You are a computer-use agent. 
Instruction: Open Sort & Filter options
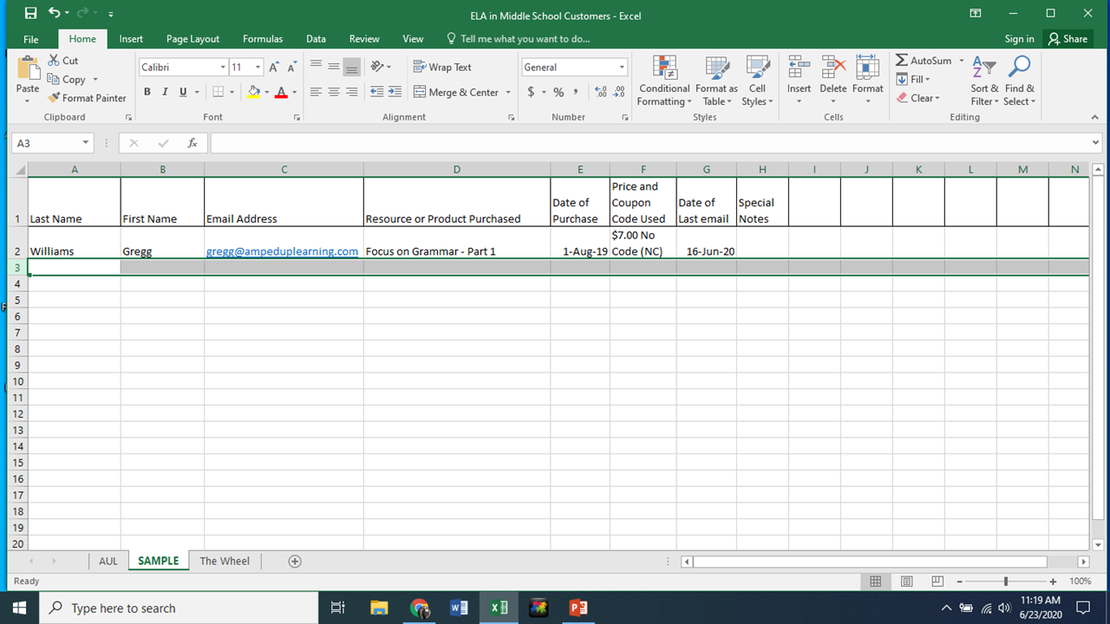click(984, 81)
